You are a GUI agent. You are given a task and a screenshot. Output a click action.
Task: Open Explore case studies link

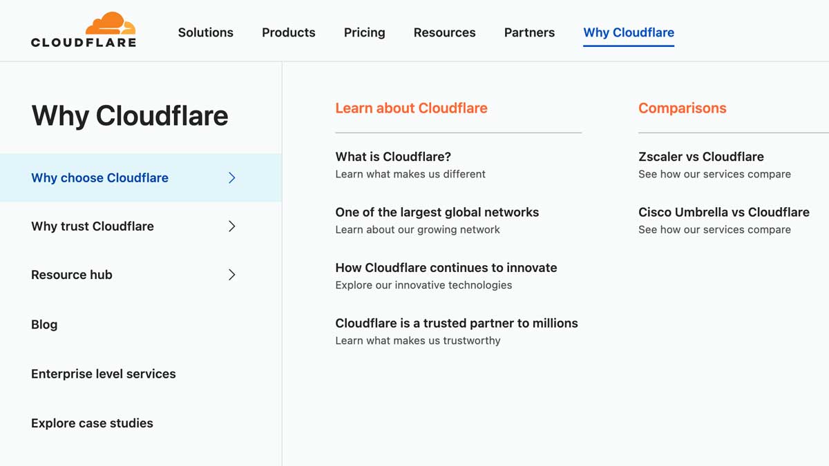point(92,423)
